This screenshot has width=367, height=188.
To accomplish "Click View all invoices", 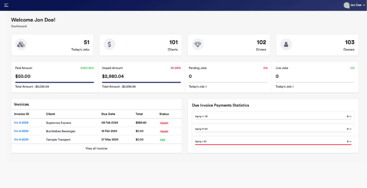I will click(x=96, y=148).
